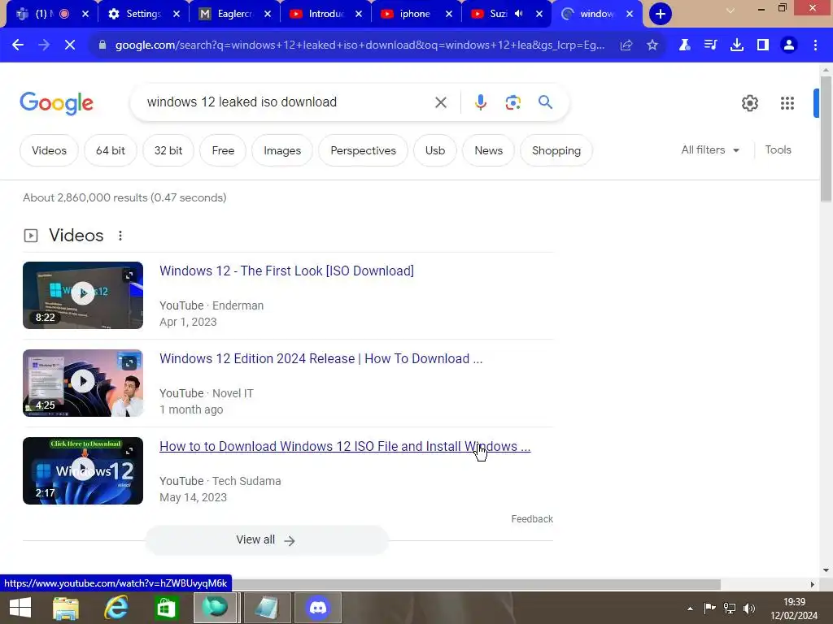Open Windows 12 Edition 2024 Release link
Image resolution: width=833 pixels, height=624 pixels.
coord(321,358)
